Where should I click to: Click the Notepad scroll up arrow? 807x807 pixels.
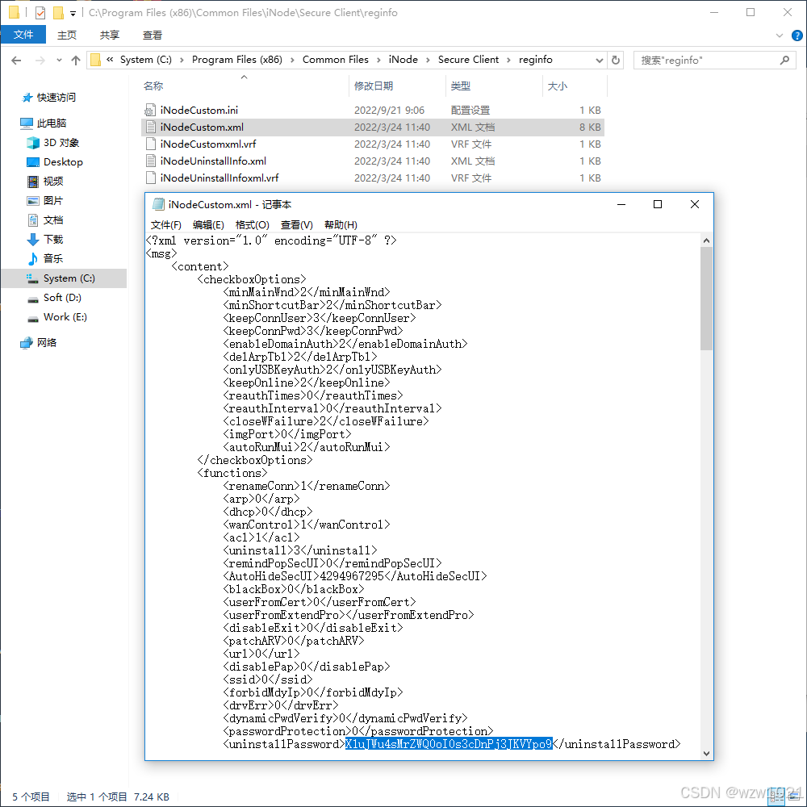[706, 240]
